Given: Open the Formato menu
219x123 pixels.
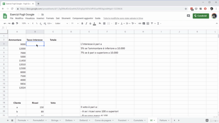Looking at the screenshot, I should coord(50,18).
